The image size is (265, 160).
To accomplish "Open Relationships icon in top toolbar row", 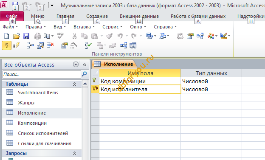I will click(200, 36).
